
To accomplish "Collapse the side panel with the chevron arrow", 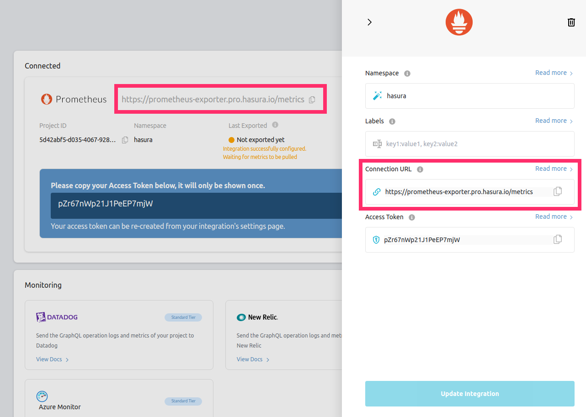I will coord(369,22).
